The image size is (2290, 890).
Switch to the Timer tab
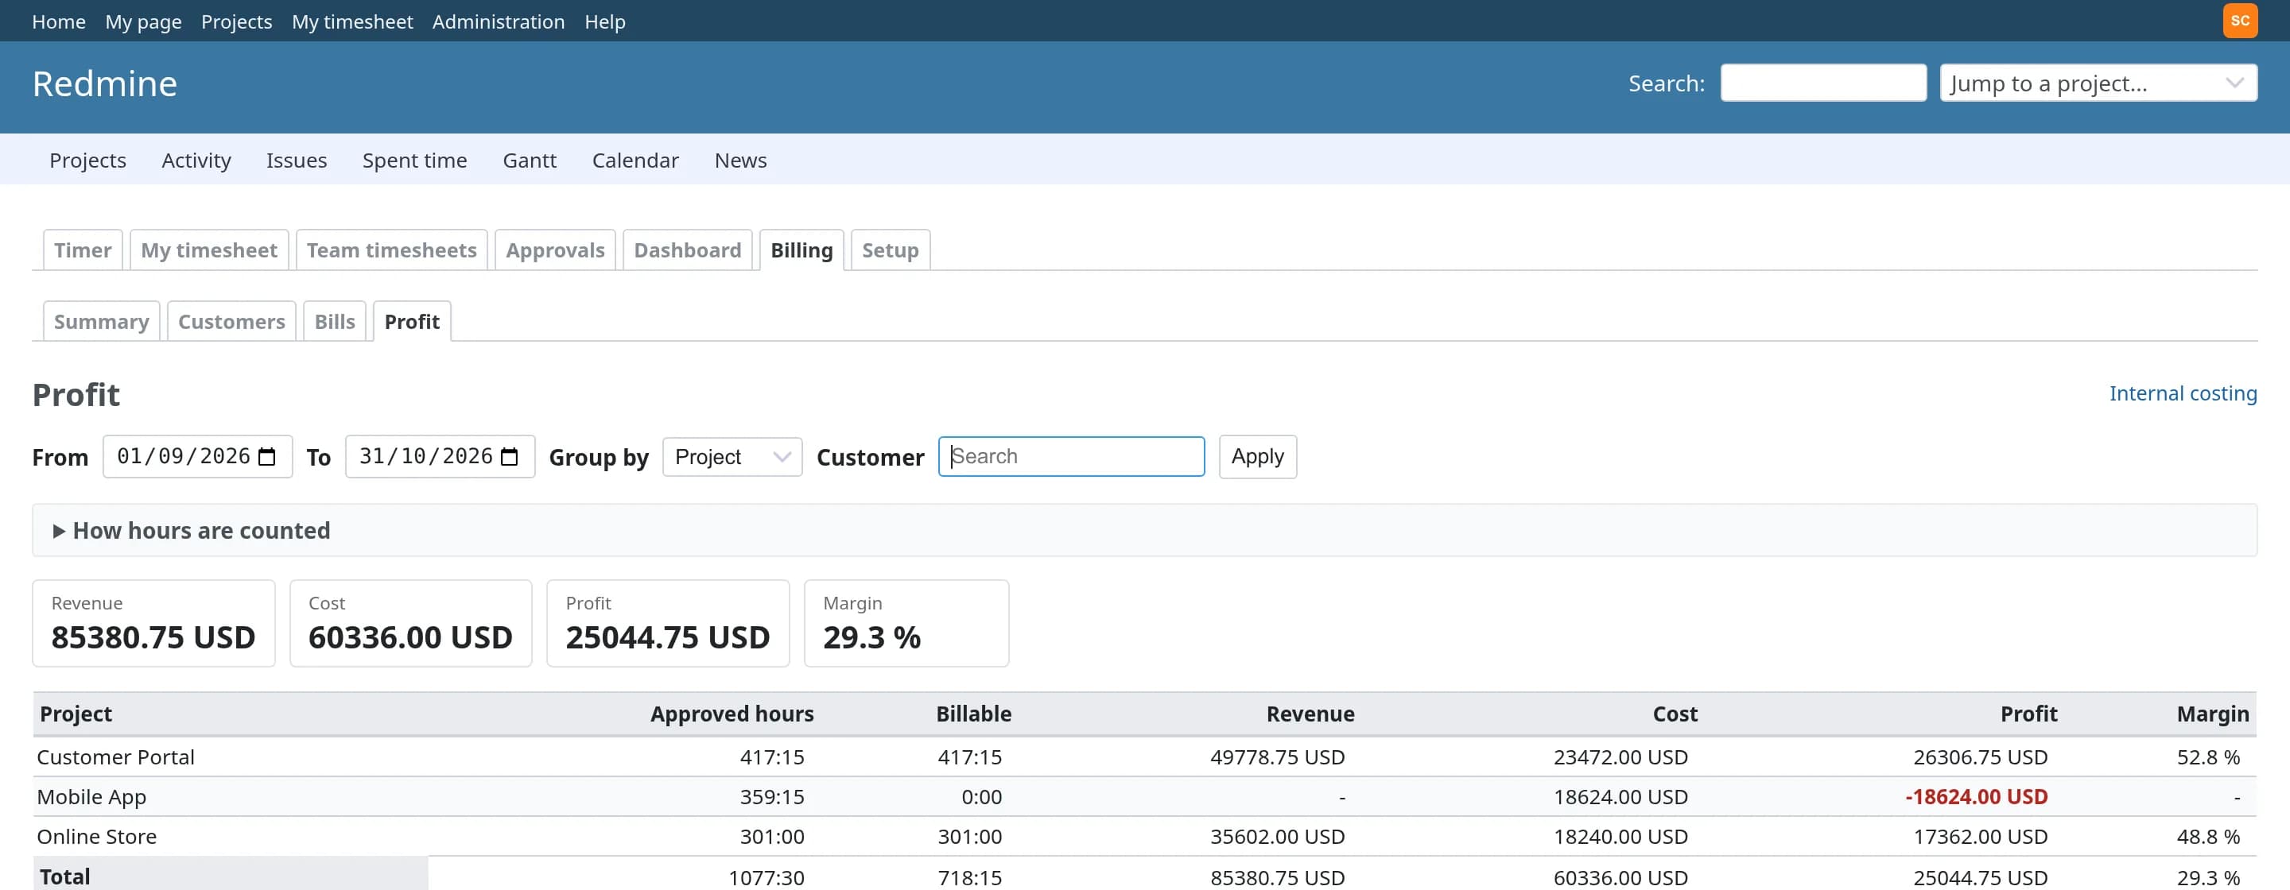click(x=83, y=250)
